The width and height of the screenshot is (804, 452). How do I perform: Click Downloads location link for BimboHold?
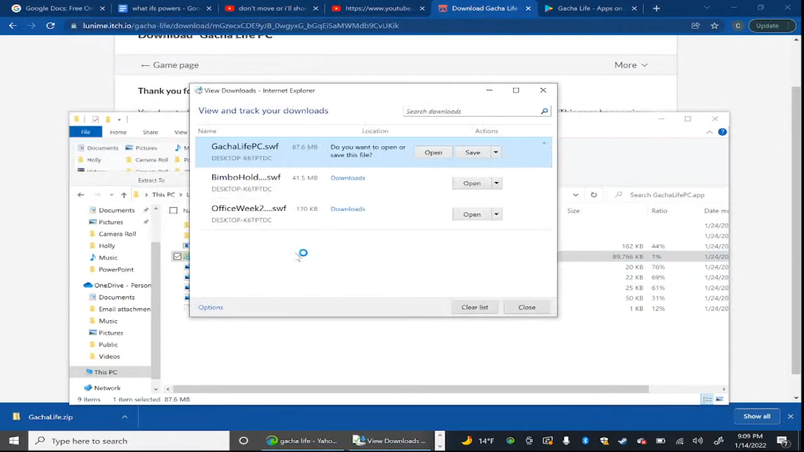coord(348,177)
